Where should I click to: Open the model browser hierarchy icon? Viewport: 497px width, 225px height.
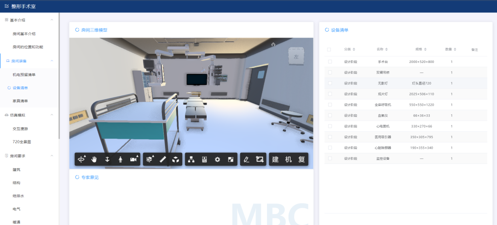(191, 159)
